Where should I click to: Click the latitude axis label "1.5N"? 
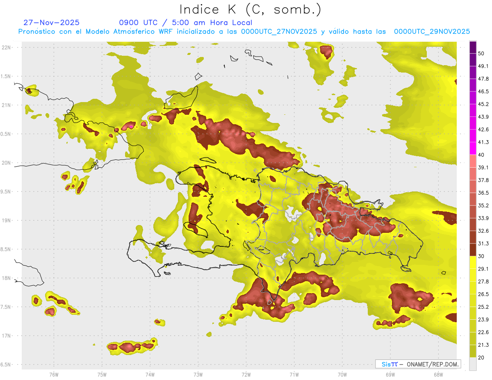(x=6, y=77)
